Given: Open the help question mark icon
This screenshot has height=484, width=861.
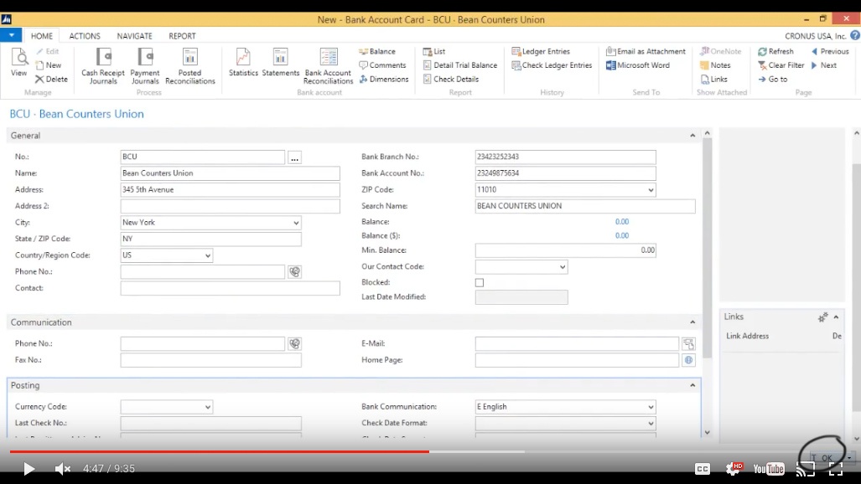Looking at the screenshot, I should pyautogui.click(x=855, y=35).
